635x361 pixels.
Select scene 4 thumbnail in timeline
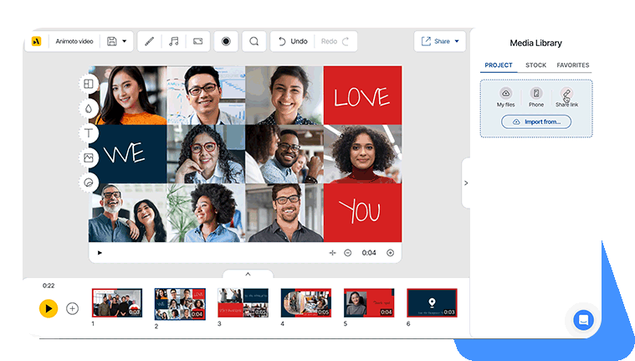306,302
